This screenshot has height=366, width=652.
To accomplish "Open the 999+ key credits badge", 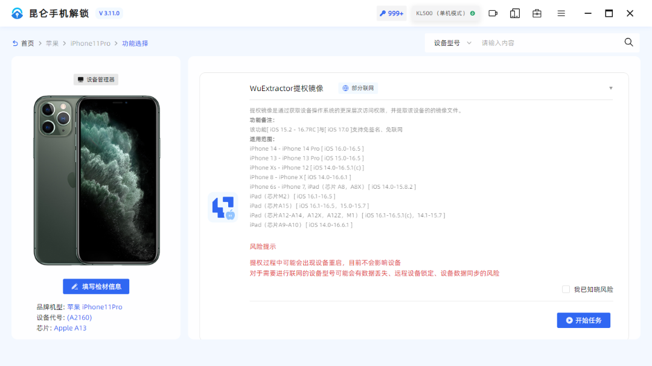I will (x=392, y=13).
